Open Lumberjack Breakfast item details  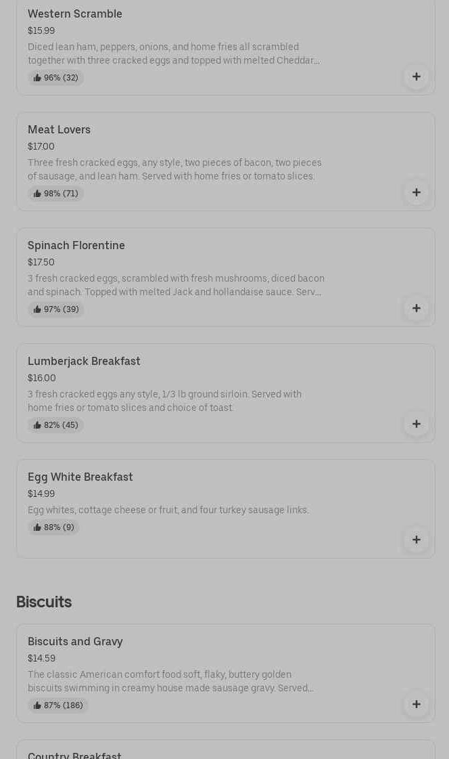(x=84, y=361)
